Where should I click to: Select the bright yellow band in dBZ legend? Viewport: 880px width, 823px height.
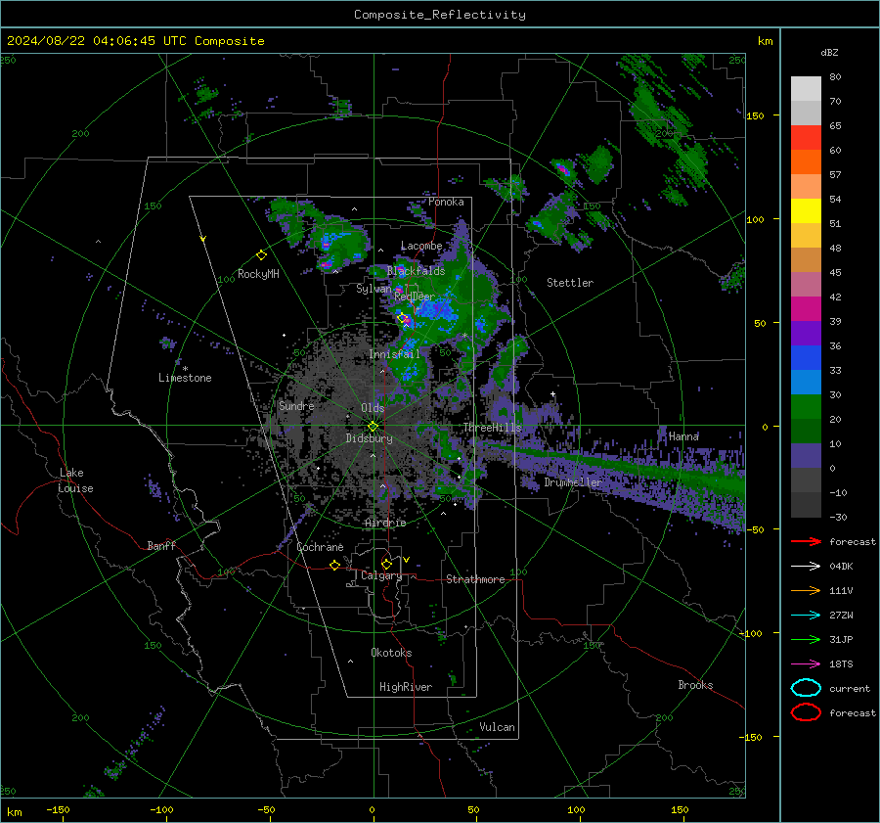tap(806, 211)
